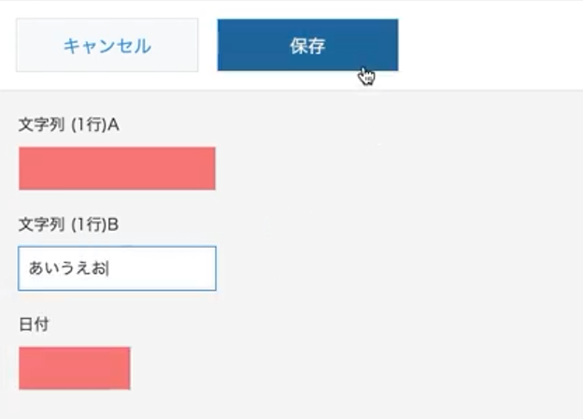Focus the 文字列 (1行)B text field
Image resolution: width=583 pixels, height=419 pixels.
click(117, 268)
